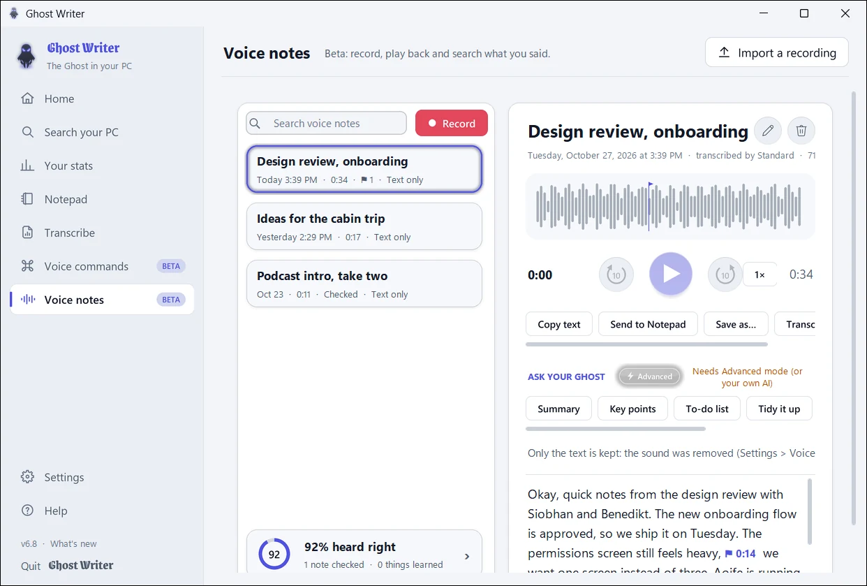The height and width of the screenshot is (586, 867).
Task: Quit Ghost Writer
Action: 67,566
